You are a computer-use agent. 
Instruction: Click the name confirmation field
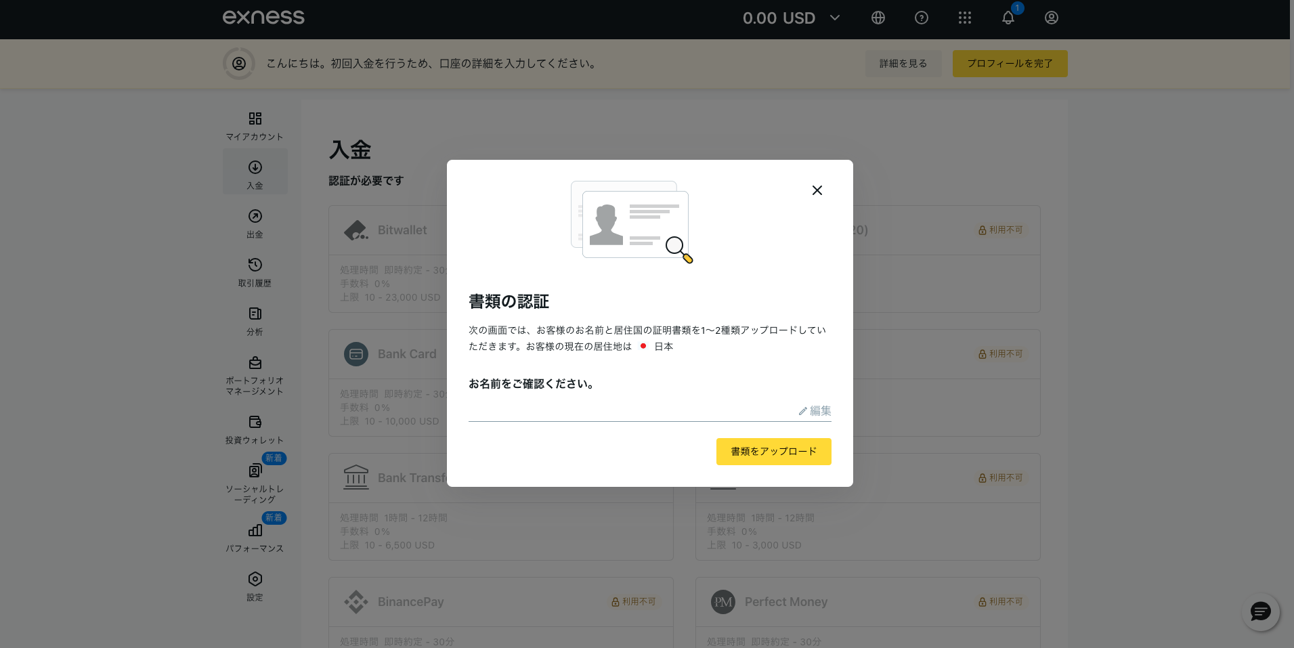point(643,411)
